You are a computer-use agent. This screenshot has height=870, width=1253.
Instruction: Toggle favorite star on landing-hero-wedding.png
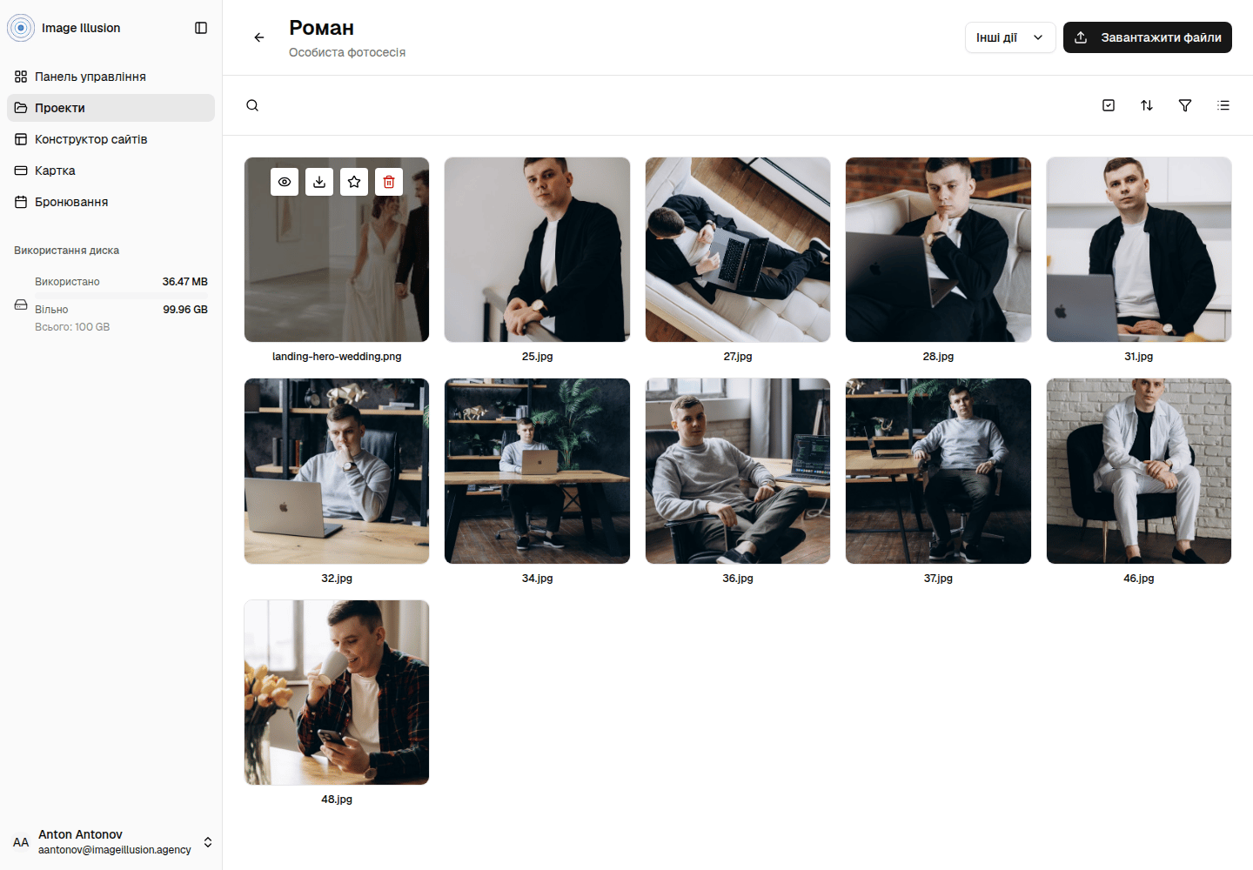coord(354,182)
